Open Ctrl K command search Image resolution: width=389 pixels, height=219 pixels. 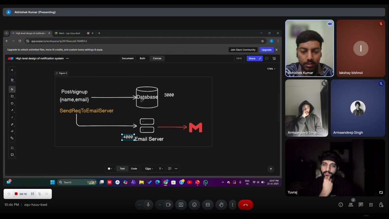click(x=239, y=58)
